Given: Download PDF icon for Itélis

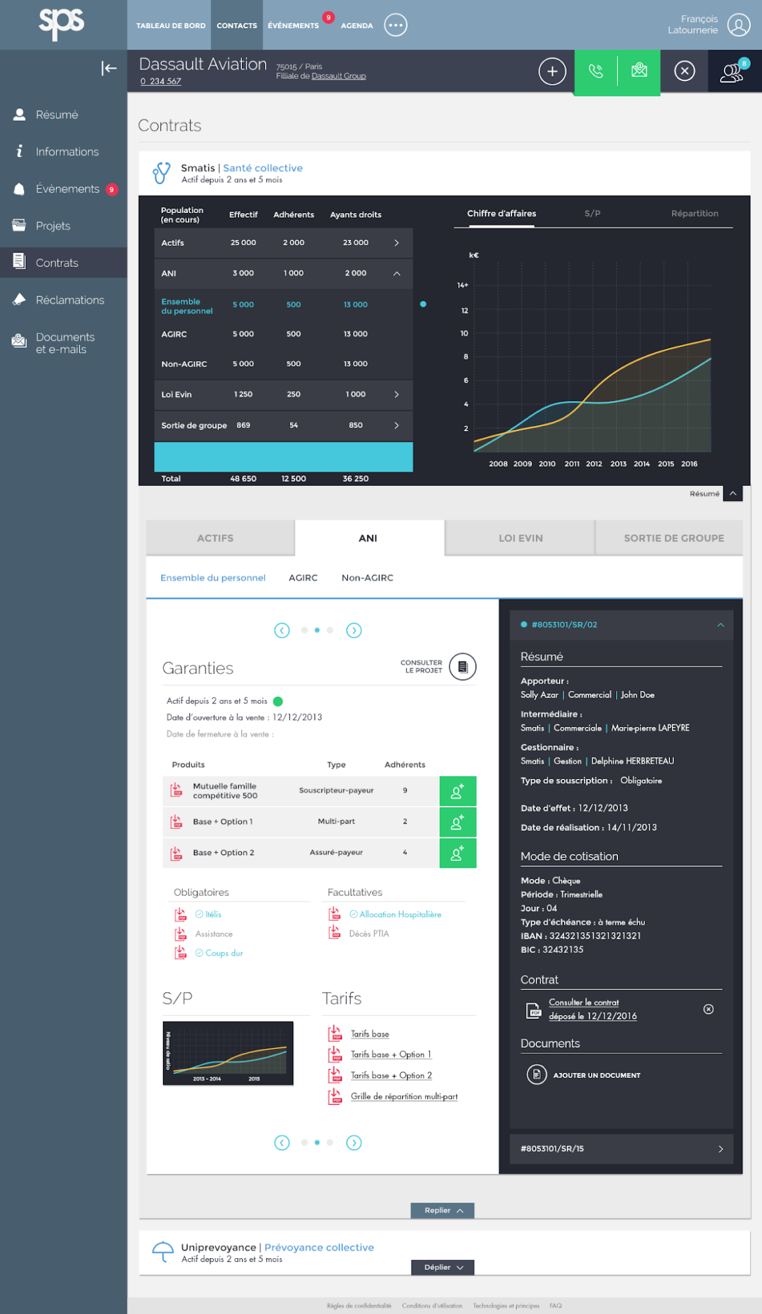Looking at the screenshot, I should (180, 914).
